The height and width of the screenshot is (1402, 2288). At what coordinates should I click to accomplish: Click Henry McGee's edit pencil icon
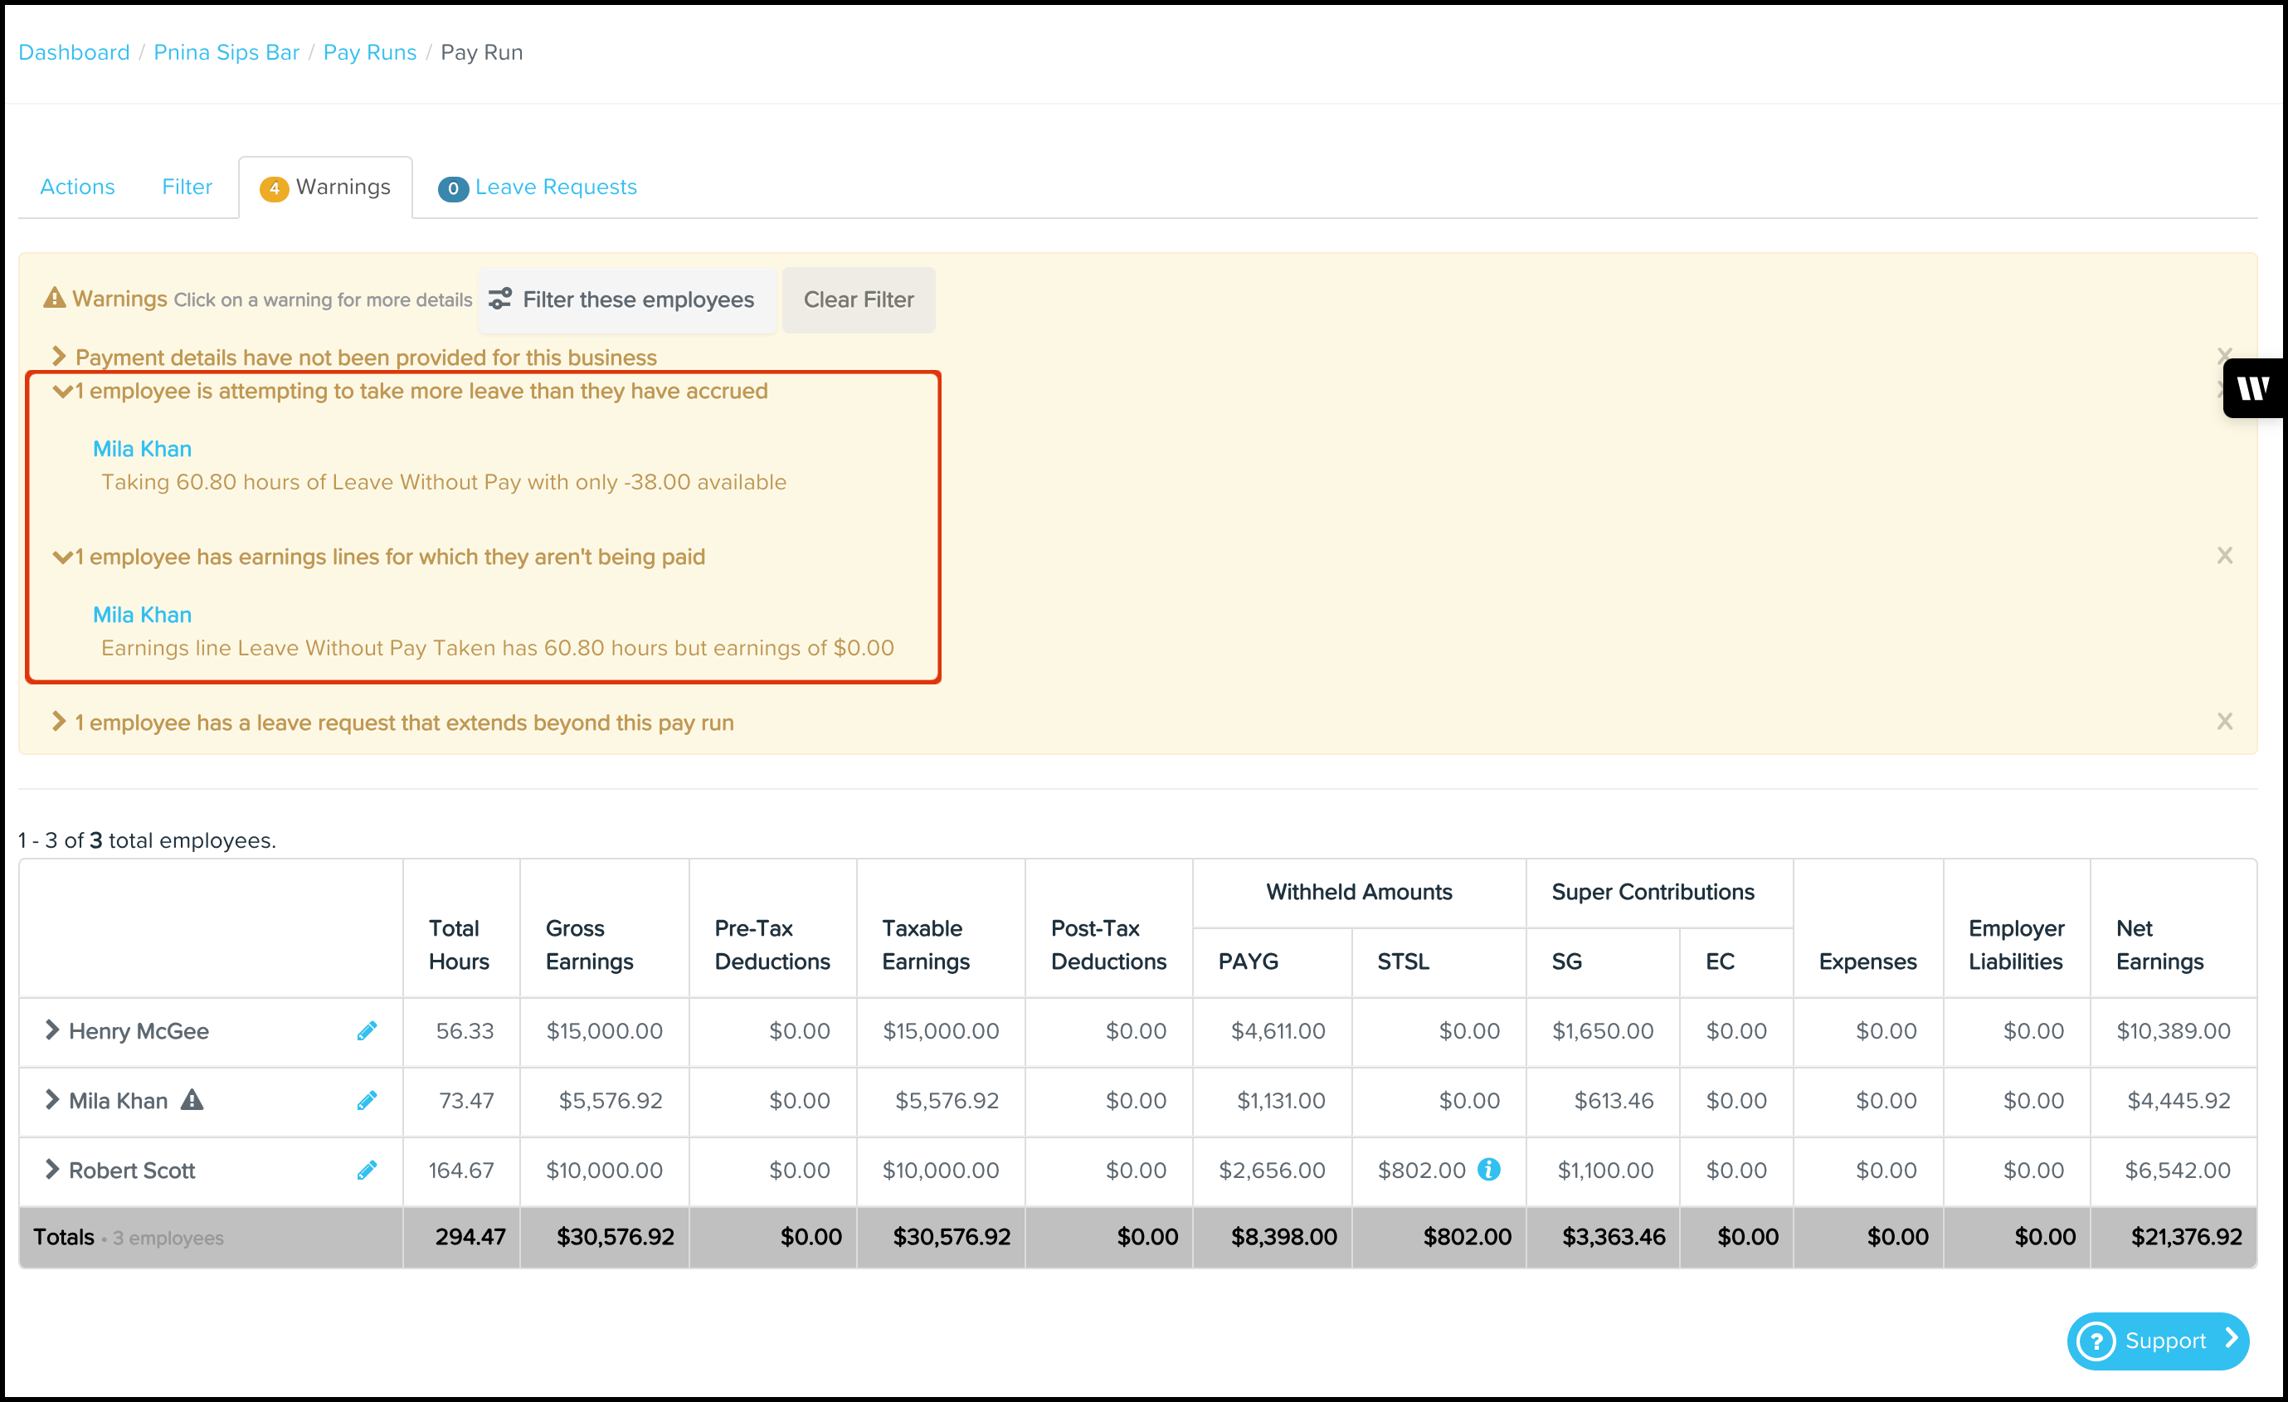point(367,1030)
